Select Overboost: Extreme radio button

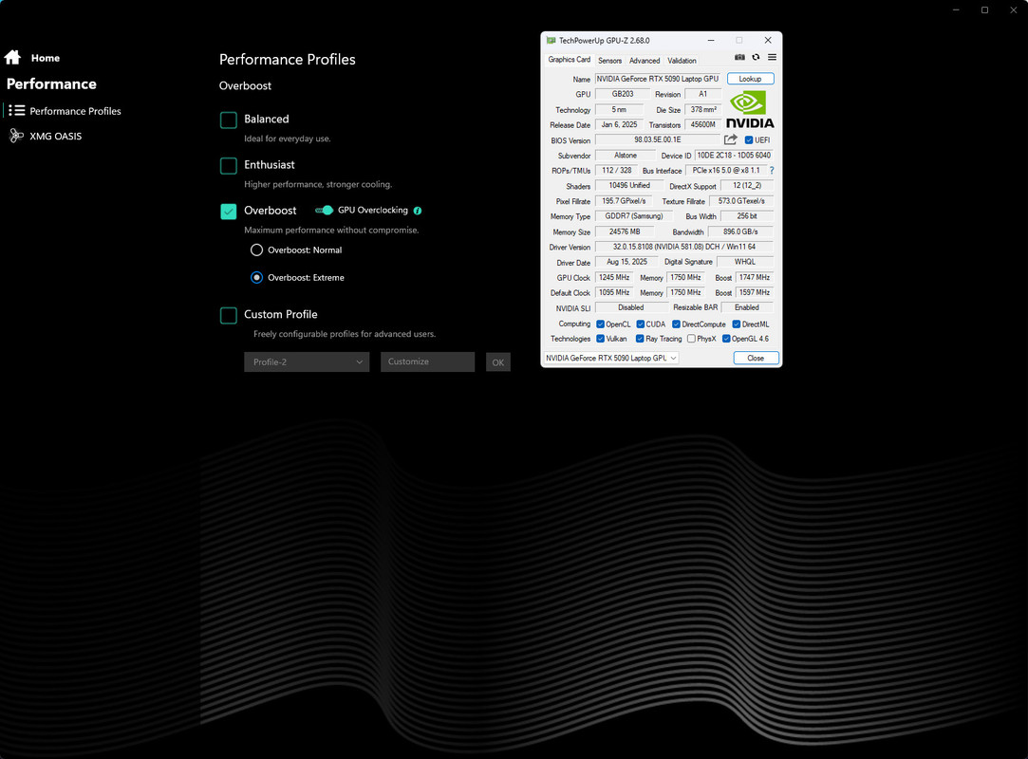pyautogui.click(x=256, y=277)
